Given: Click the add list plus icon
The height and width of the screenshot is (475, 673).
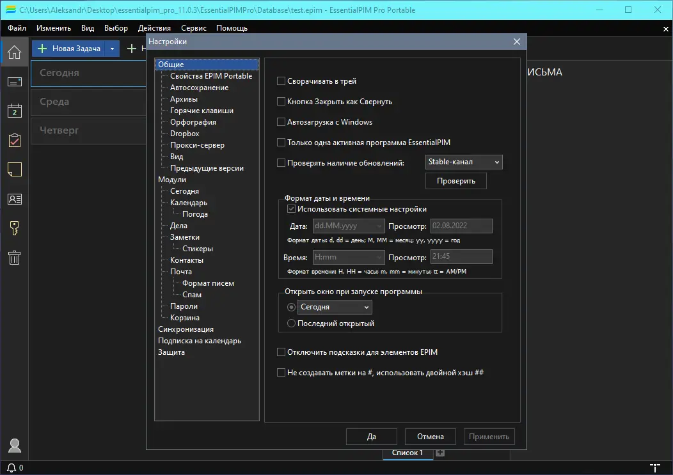Looking at the screenshot, I should coord(440,453).
